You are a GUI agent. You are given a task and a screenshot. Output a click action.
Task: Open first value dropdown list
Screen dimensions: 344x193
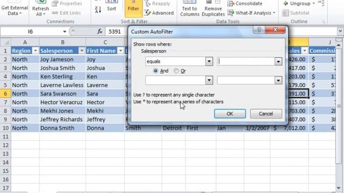pos(278,62)
